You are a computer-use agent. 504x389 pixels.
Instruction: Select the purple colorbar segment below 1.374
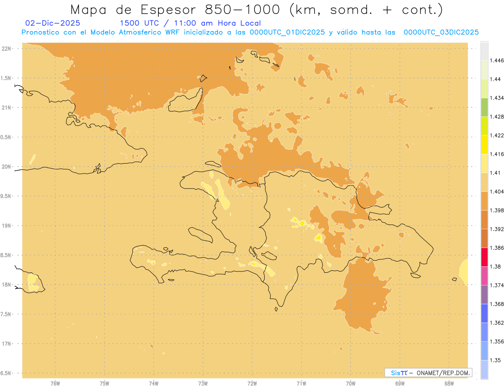484,295
